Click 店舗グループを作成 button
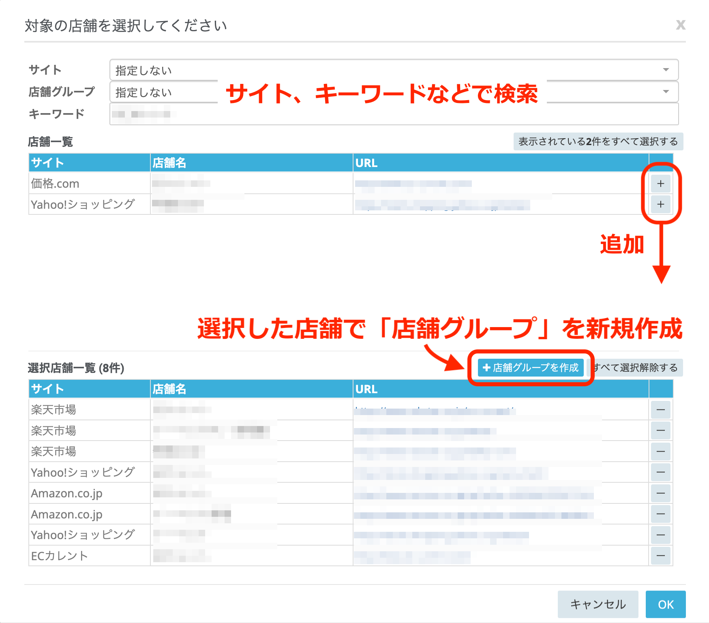Screen dimensions: 709x623 [x=530, y=368]
